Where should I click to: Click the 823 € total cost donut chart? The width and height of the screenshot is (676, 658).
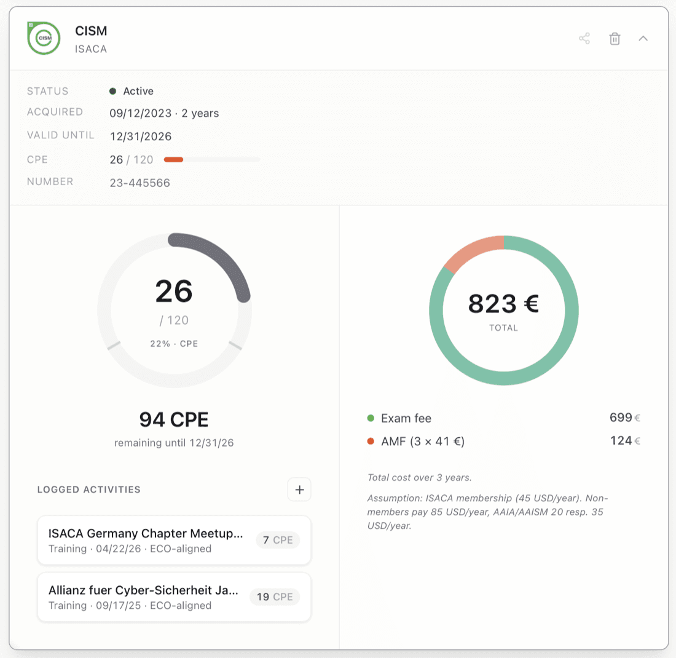(x=503, y=310)
